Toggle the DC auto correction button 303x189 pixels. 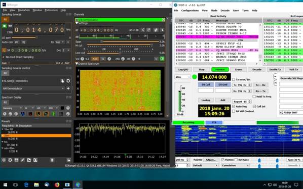[x=17, y=42]
